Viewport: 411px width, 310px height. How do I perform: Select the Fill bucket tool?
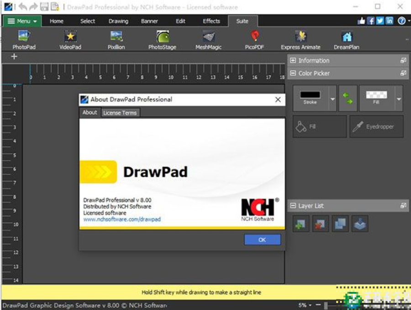[320, 126]
